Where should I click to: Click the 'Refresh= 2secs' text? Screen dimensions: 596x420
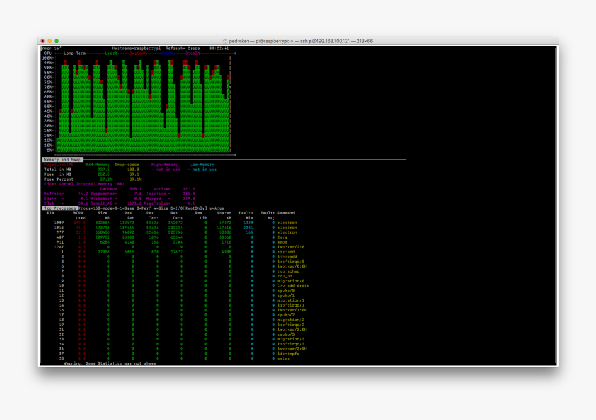pyautogui.click(x=182, y=48)
